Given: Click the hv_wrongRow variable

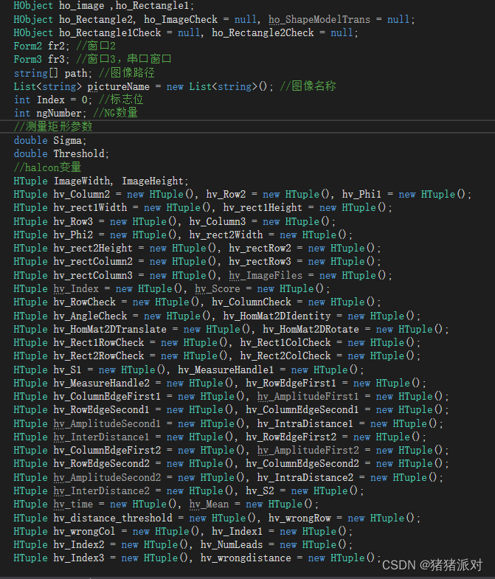Looking at the screenshot, I should (300, 519).
